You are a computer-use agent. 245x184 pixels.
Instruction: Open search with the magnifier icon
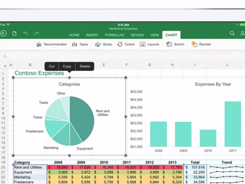232,33
